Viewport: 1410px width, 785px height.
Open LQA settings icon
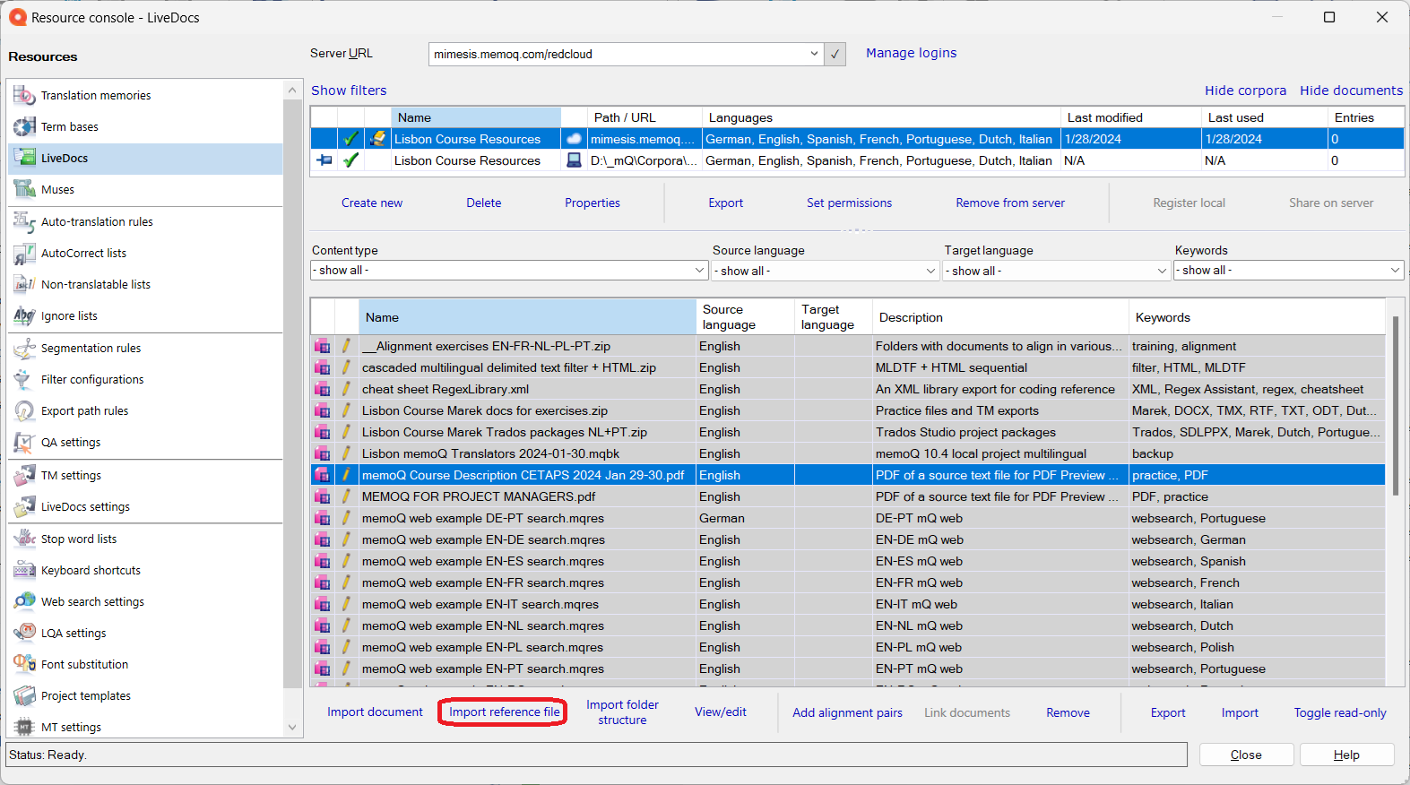coord(24,633)
